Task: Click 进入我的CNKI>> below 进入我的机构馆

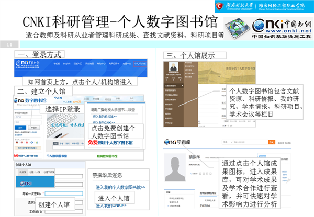Action: tap(104, 122)
